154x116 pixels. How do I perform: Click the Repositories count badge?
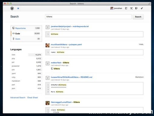(37, 28)
